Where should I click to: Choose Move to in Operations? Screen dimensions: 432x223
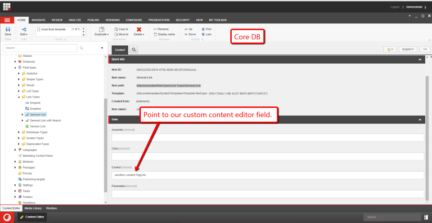121,35
